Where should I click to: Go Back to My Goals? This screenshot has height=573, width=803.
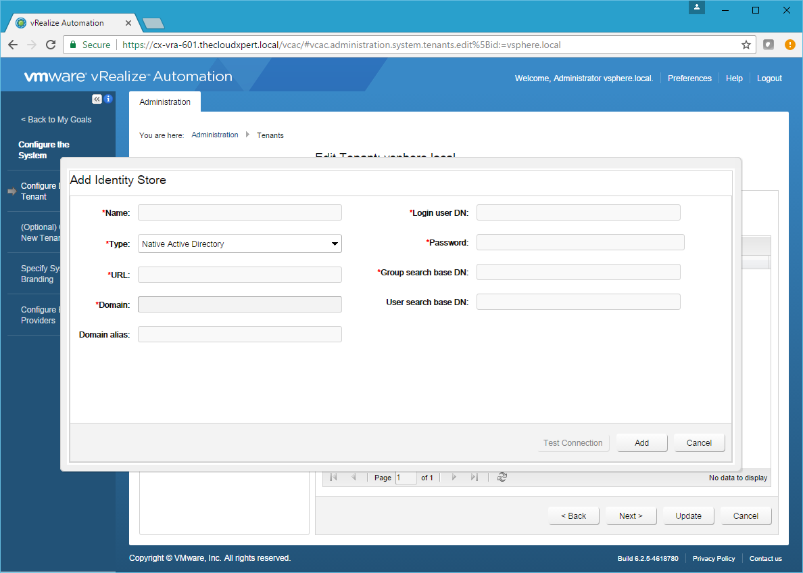coord(56,120)
